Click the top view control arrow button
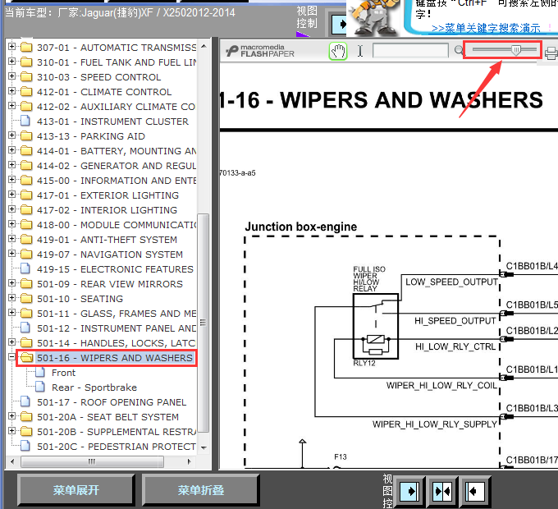Viewport: 558px width, 509px height. point(339,24)
